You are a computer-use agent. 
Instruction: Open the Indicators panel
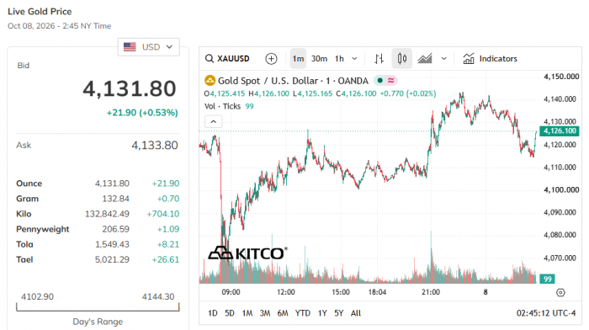tap(490, 59)
